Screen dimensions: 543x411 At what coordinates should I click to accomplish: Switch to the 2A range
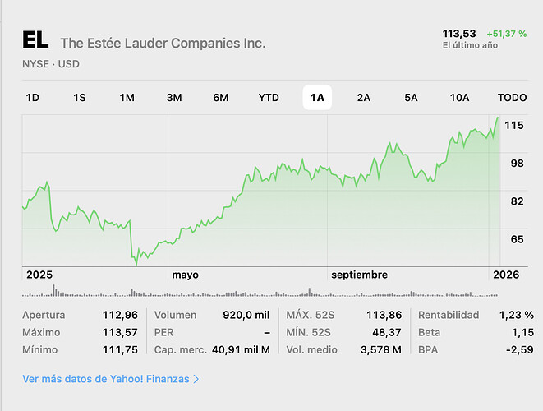coord(364,98)
